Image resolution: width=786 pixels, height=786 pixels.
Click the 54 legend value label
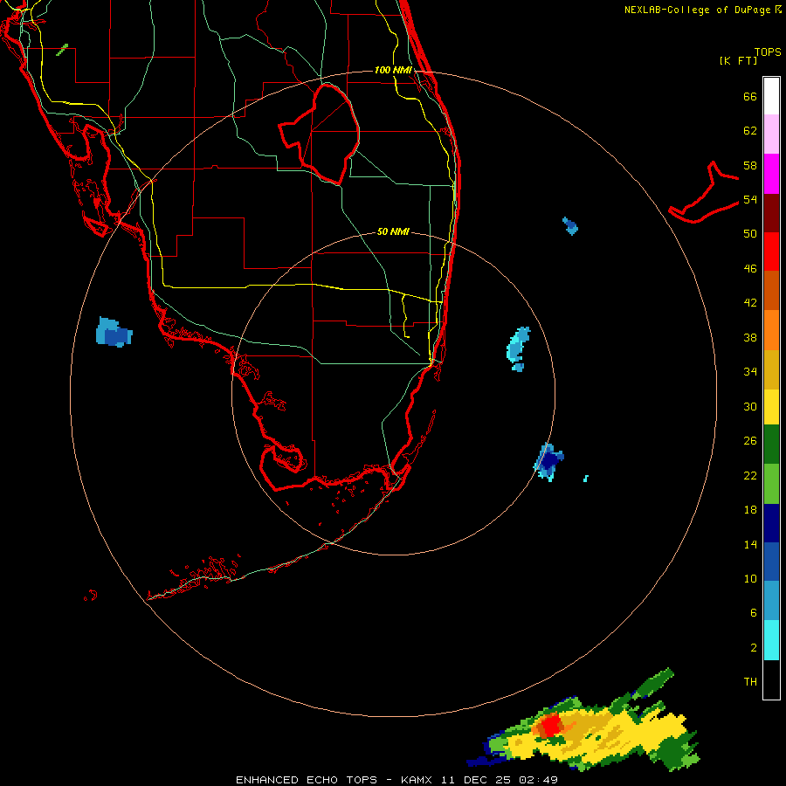(x=750, y=199)
